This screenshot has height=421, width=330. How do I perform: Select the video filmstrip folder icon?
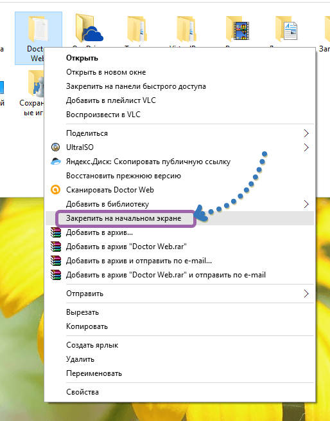(238, 28)
